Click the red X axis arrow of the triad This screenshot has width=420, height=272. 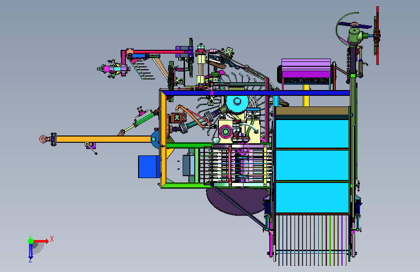[41, 241]
